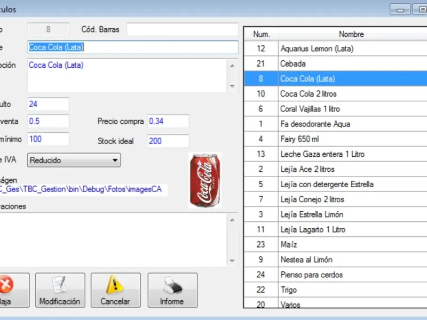Select the Lejía Estrella Limón row
This screenshot has width=427, height=320.
point(336,214)
